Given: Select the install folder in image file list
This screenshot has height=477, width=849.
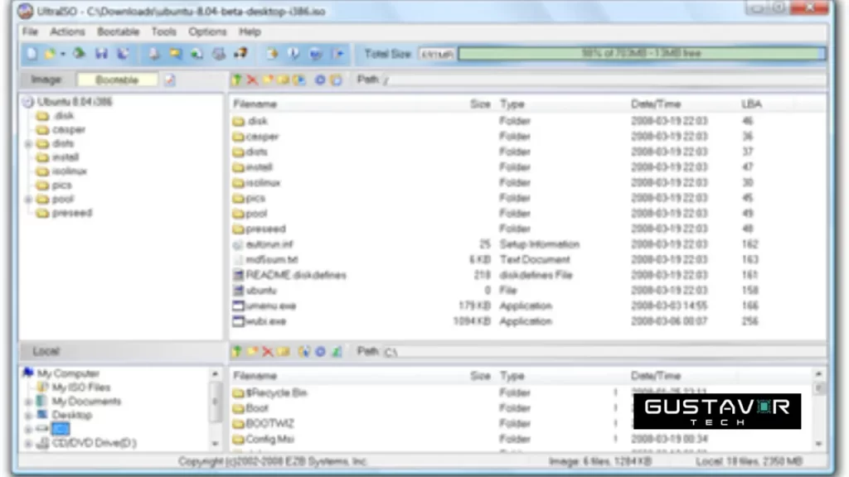Looking at the screenshot, I should point(259,167).
